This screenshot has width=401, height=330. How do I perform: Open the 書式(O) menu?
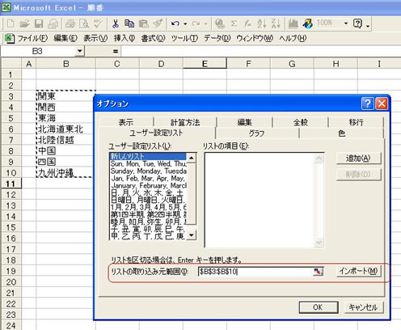[x=153, y=39]
